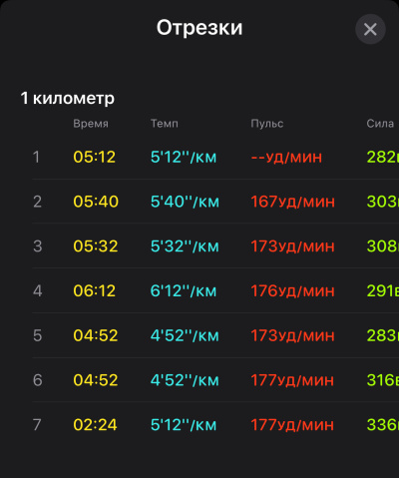Tap split 4 time 06:12
This screenshot has width=399, height=478.
[95, 290]
